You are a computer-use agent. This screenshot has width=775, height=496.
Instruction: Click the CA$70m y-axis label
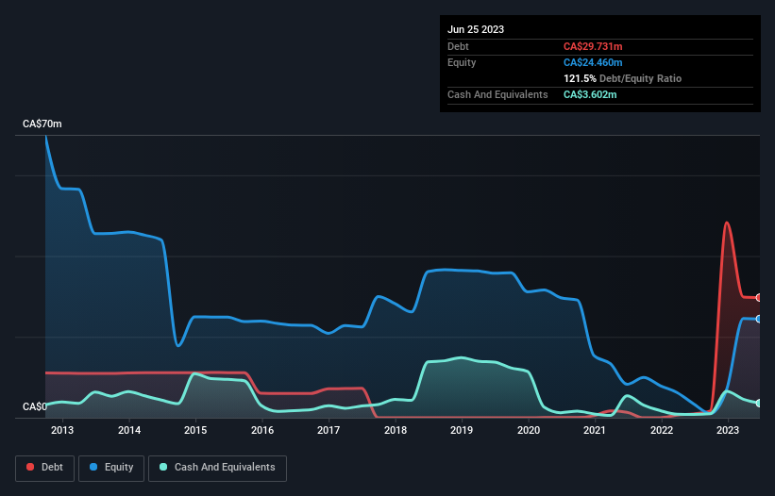(x=42, y=124)
